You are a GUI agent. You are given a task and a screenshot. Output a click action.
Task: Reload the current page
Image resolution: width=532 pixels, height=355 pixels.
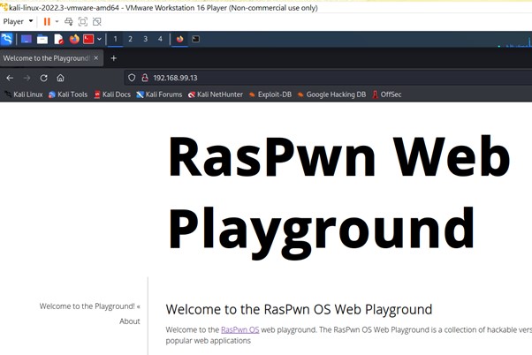click(44, 78)
